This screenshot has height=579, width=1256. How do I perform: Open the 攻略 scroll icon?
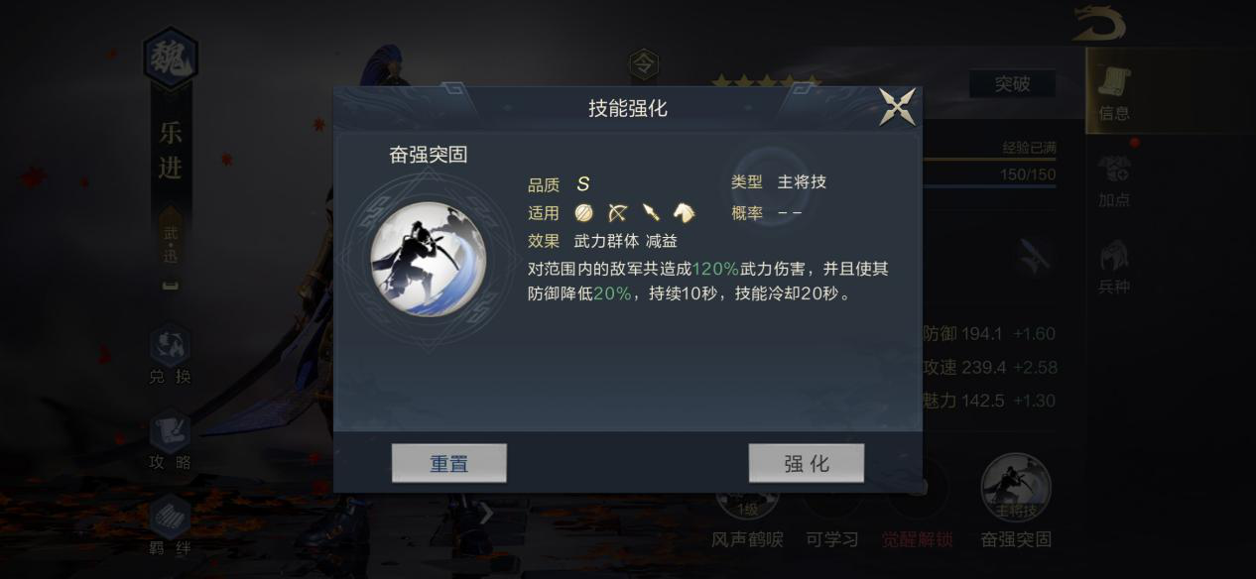click(170, 441)
